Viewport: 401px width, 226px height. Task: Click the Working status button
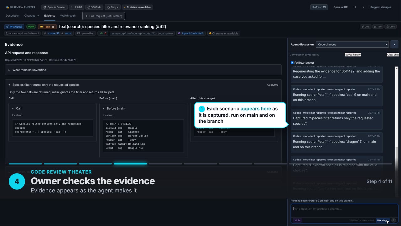383,220
